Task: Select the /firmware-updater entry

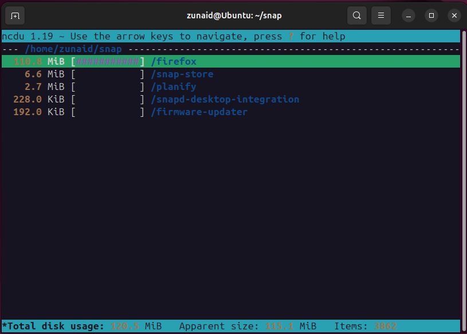Action: click(198, 112)
